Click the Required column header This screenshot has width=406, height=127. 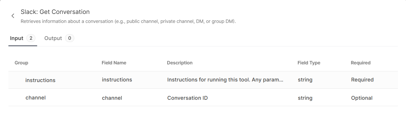[x=360, y=63]
